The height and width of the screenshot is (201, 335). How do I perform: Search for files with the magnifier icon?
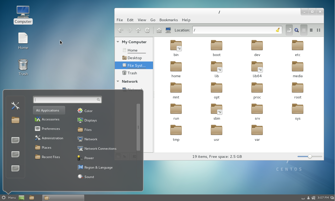click(296, 30)
